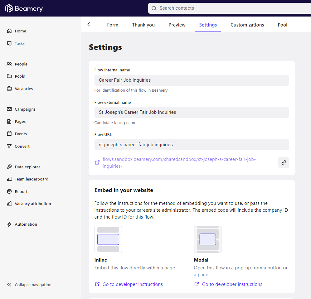This screenshot has width=311, height=299.
Task: Click the Candidate facing name hint
Action: point(115,123)
